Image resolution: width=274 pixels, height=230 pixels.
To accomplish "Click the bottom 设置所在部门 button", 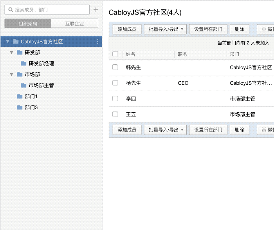I will coord(208,130).
